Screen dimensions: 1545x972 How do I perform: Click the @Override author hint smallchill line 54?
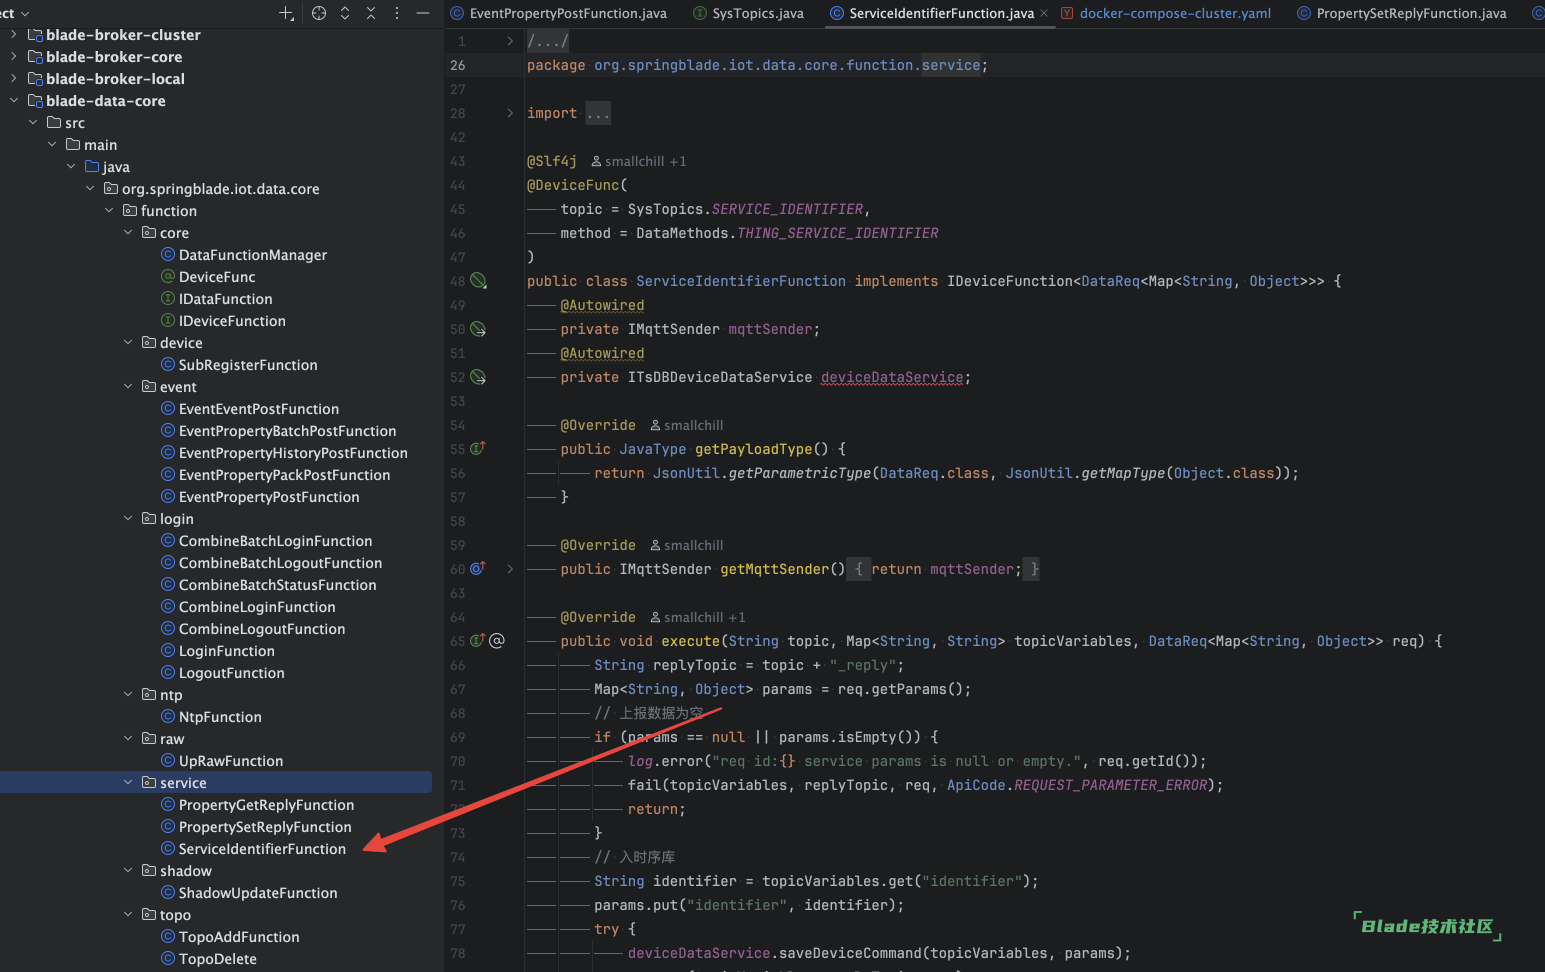(686, 424)
